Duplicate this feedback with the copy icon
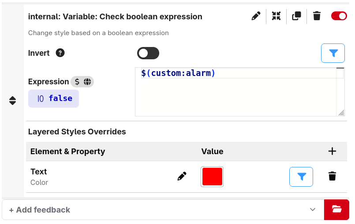Viewport: 355px width, 224px height. [296, 16]
